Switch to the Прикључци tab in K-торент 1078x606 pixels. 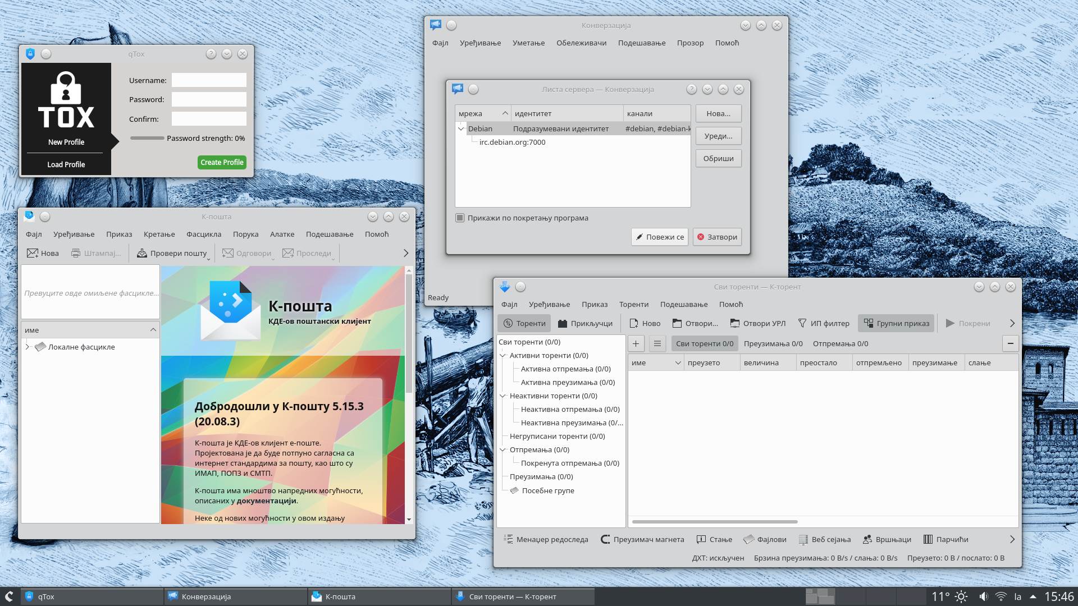[x=584, y=323]
